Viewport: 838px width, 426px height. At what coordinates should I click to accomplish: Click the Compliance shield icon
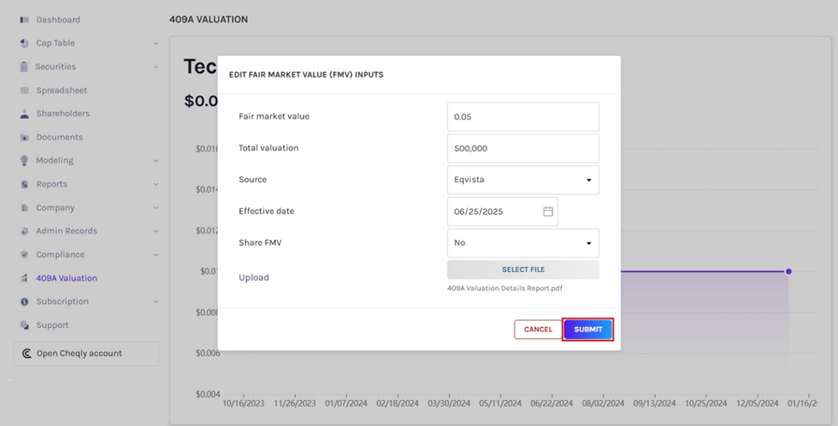24,255
